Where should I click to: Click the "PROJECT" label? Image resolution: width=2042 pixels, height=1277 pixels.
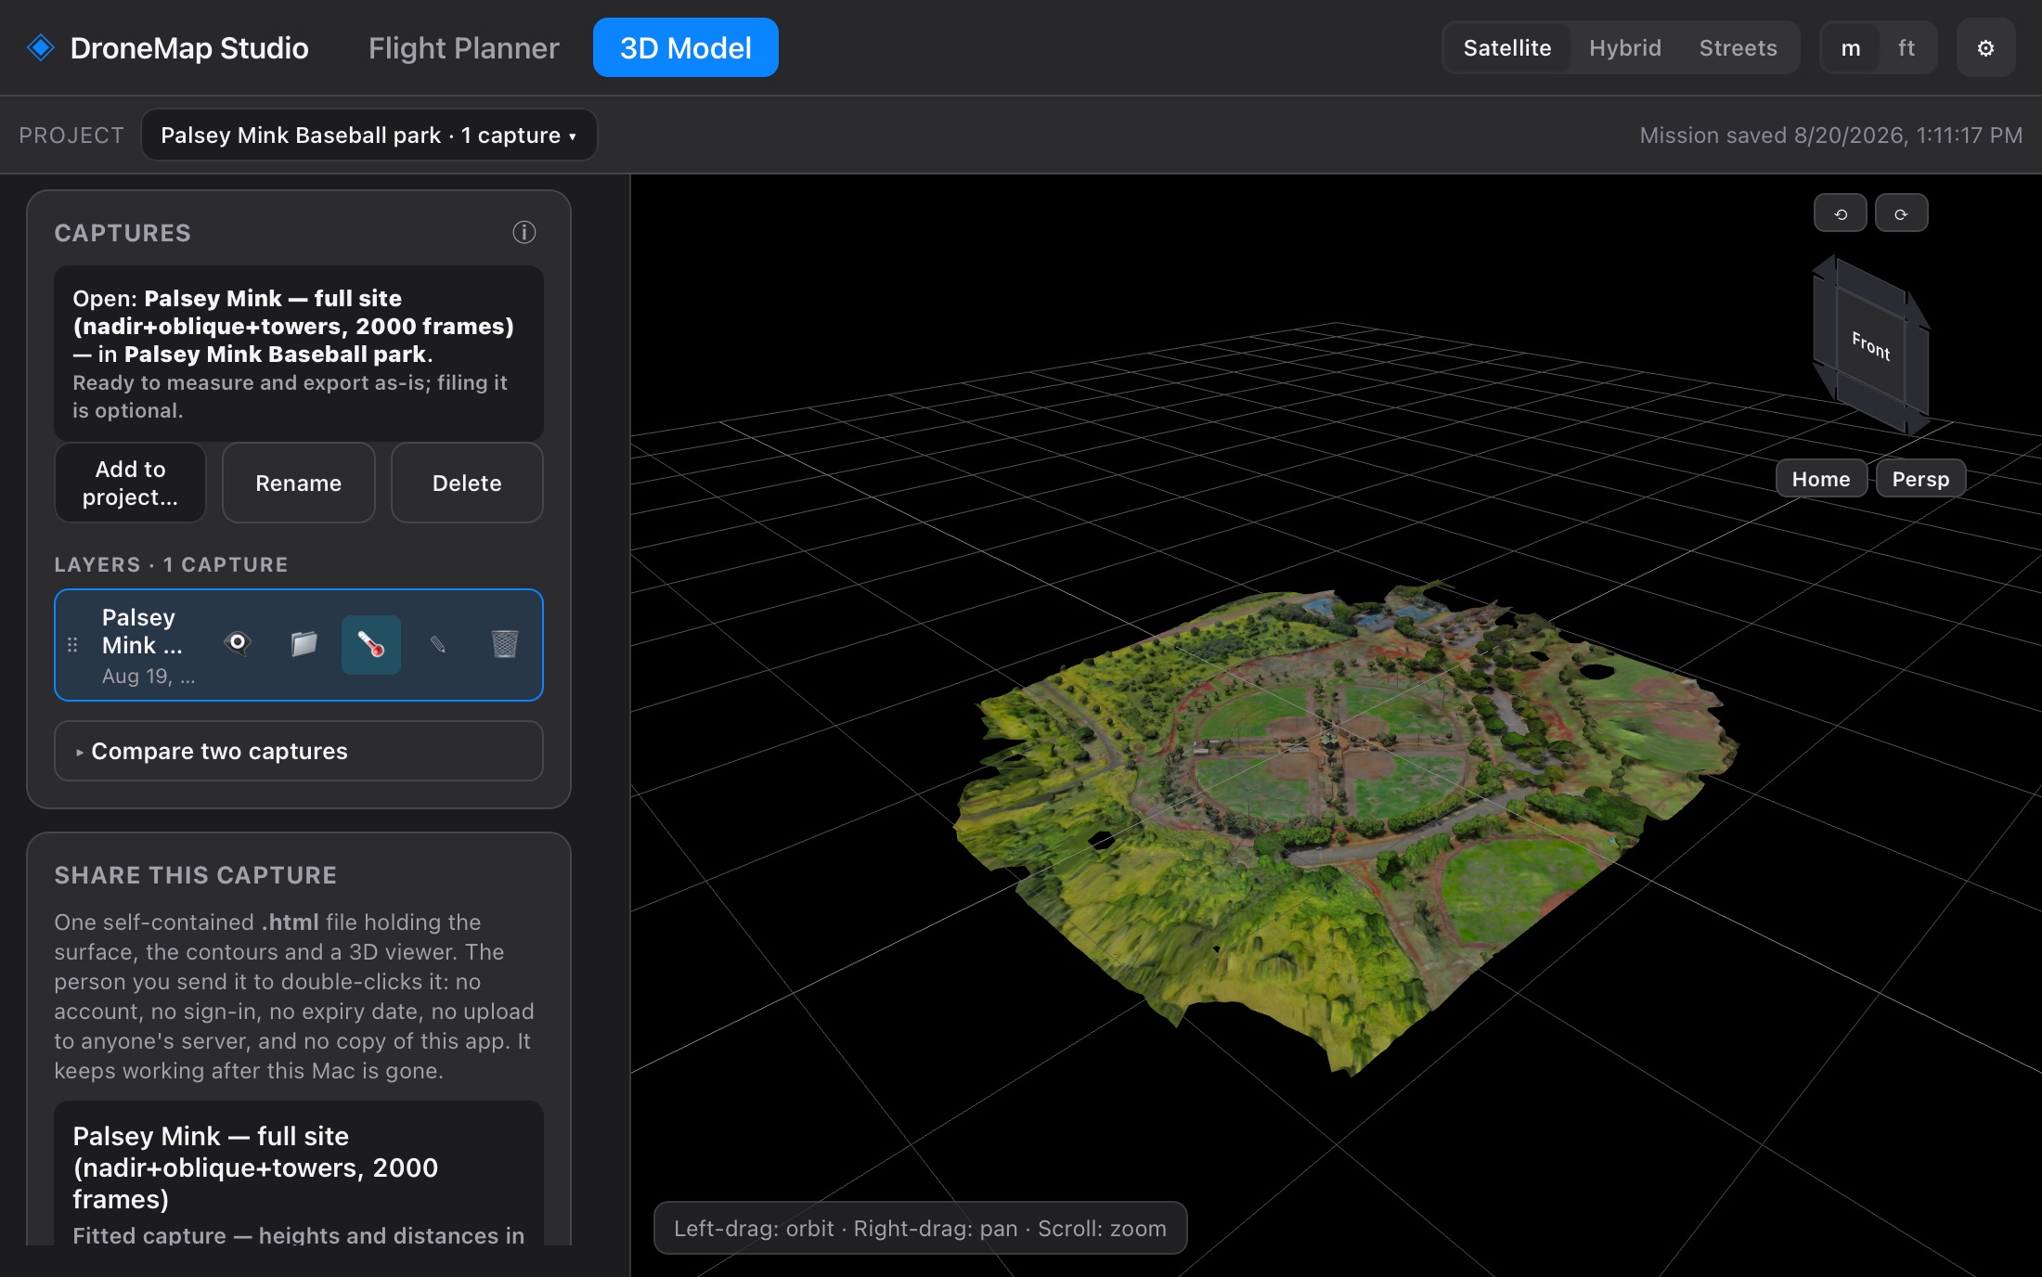coord(71,135)
